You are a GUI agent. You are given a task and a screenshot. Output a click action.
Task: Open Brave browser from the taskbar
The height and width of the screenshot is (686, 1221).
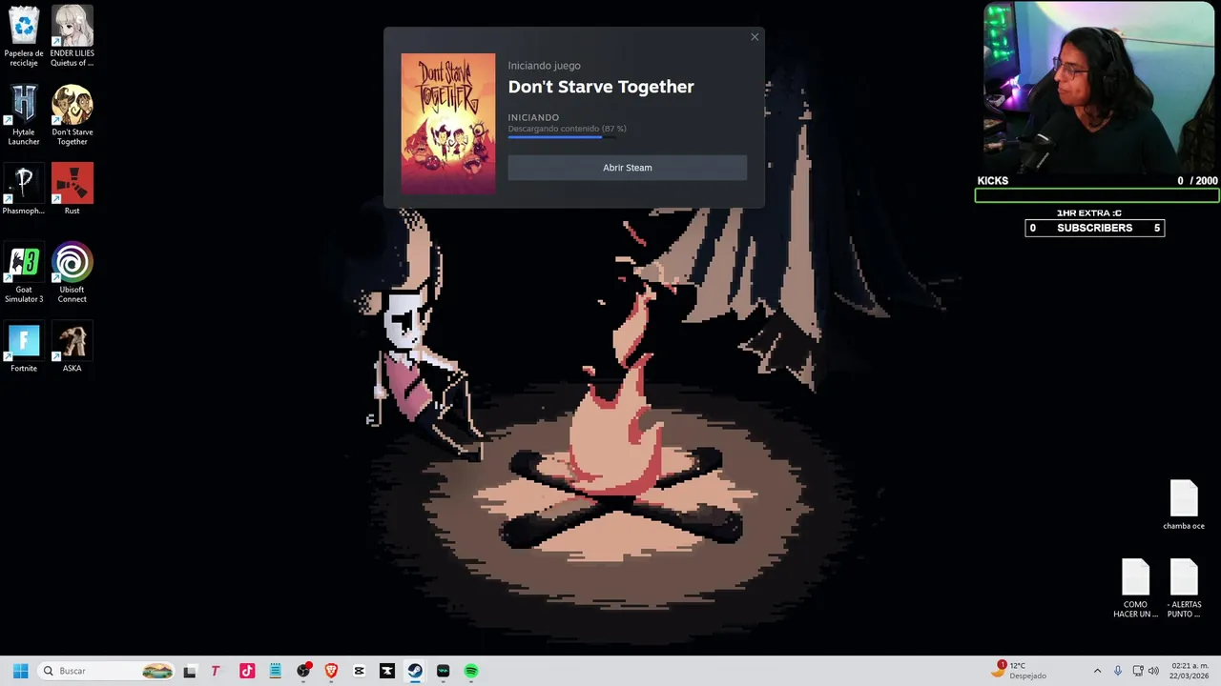tap(331, 671)
